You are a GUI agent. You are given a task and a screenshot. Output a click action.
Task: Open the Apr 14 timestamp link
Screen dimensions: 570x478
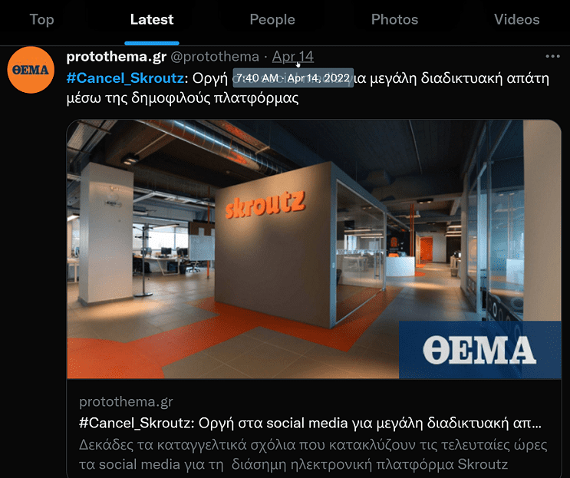point(292,57)
